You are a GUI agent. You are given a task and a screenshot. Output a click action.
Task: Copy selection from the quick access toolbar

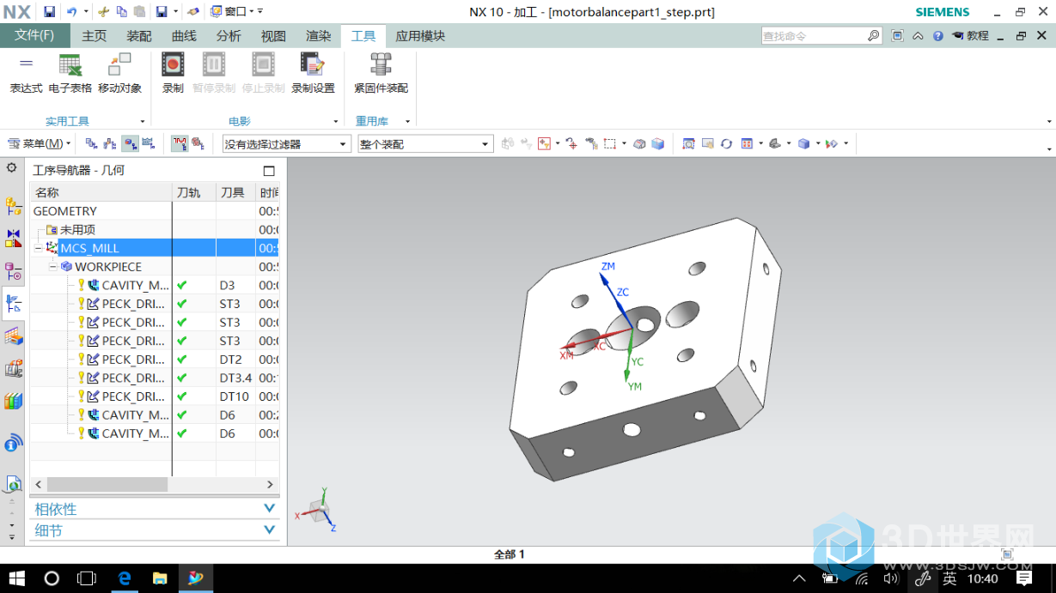pyautogui.click(x=122, y=12)
